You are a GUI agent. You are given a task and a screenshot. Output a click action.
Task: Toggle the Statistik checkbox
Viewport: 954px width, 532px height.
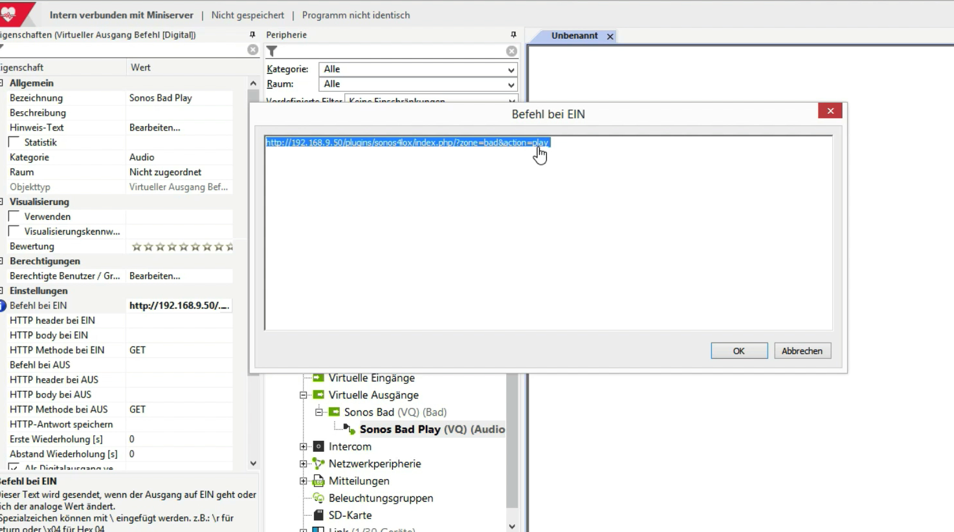click(14, 142)
